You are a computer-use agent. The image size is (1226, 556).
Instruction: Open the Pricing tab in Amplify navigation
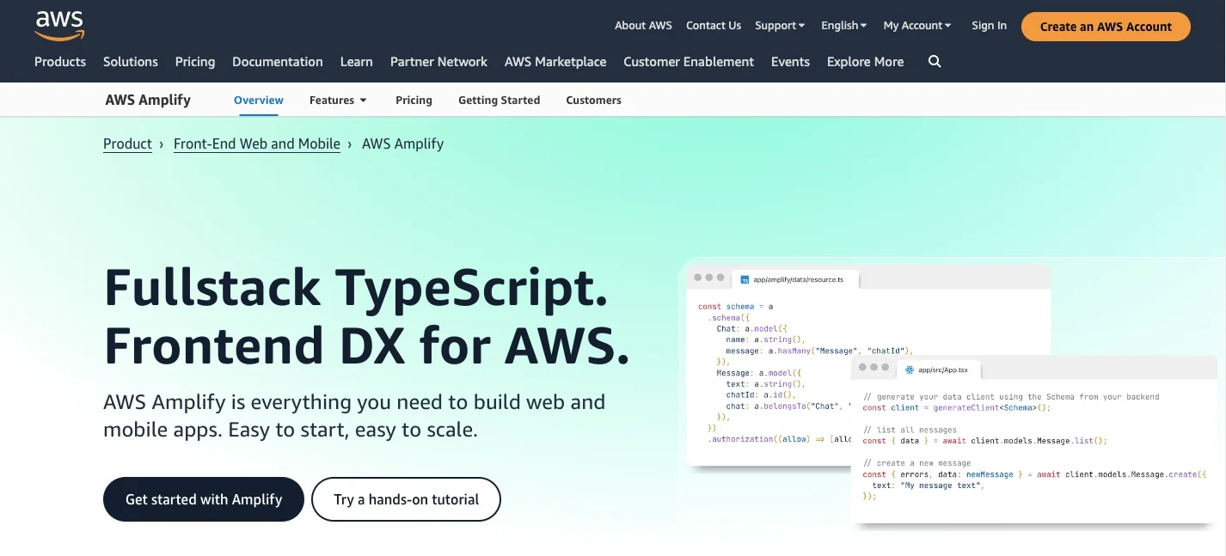pos(414,101)
